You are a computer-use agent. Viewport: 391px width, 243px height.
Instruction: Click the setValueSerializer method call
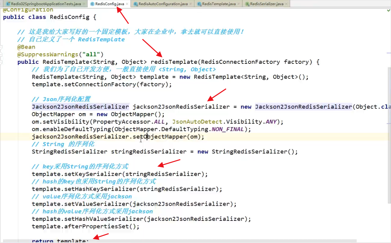[97, 204]
